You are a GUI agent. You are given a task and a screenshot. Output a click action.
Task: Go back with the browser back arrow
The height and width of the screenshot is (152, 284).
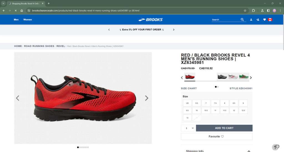point(4,11)
